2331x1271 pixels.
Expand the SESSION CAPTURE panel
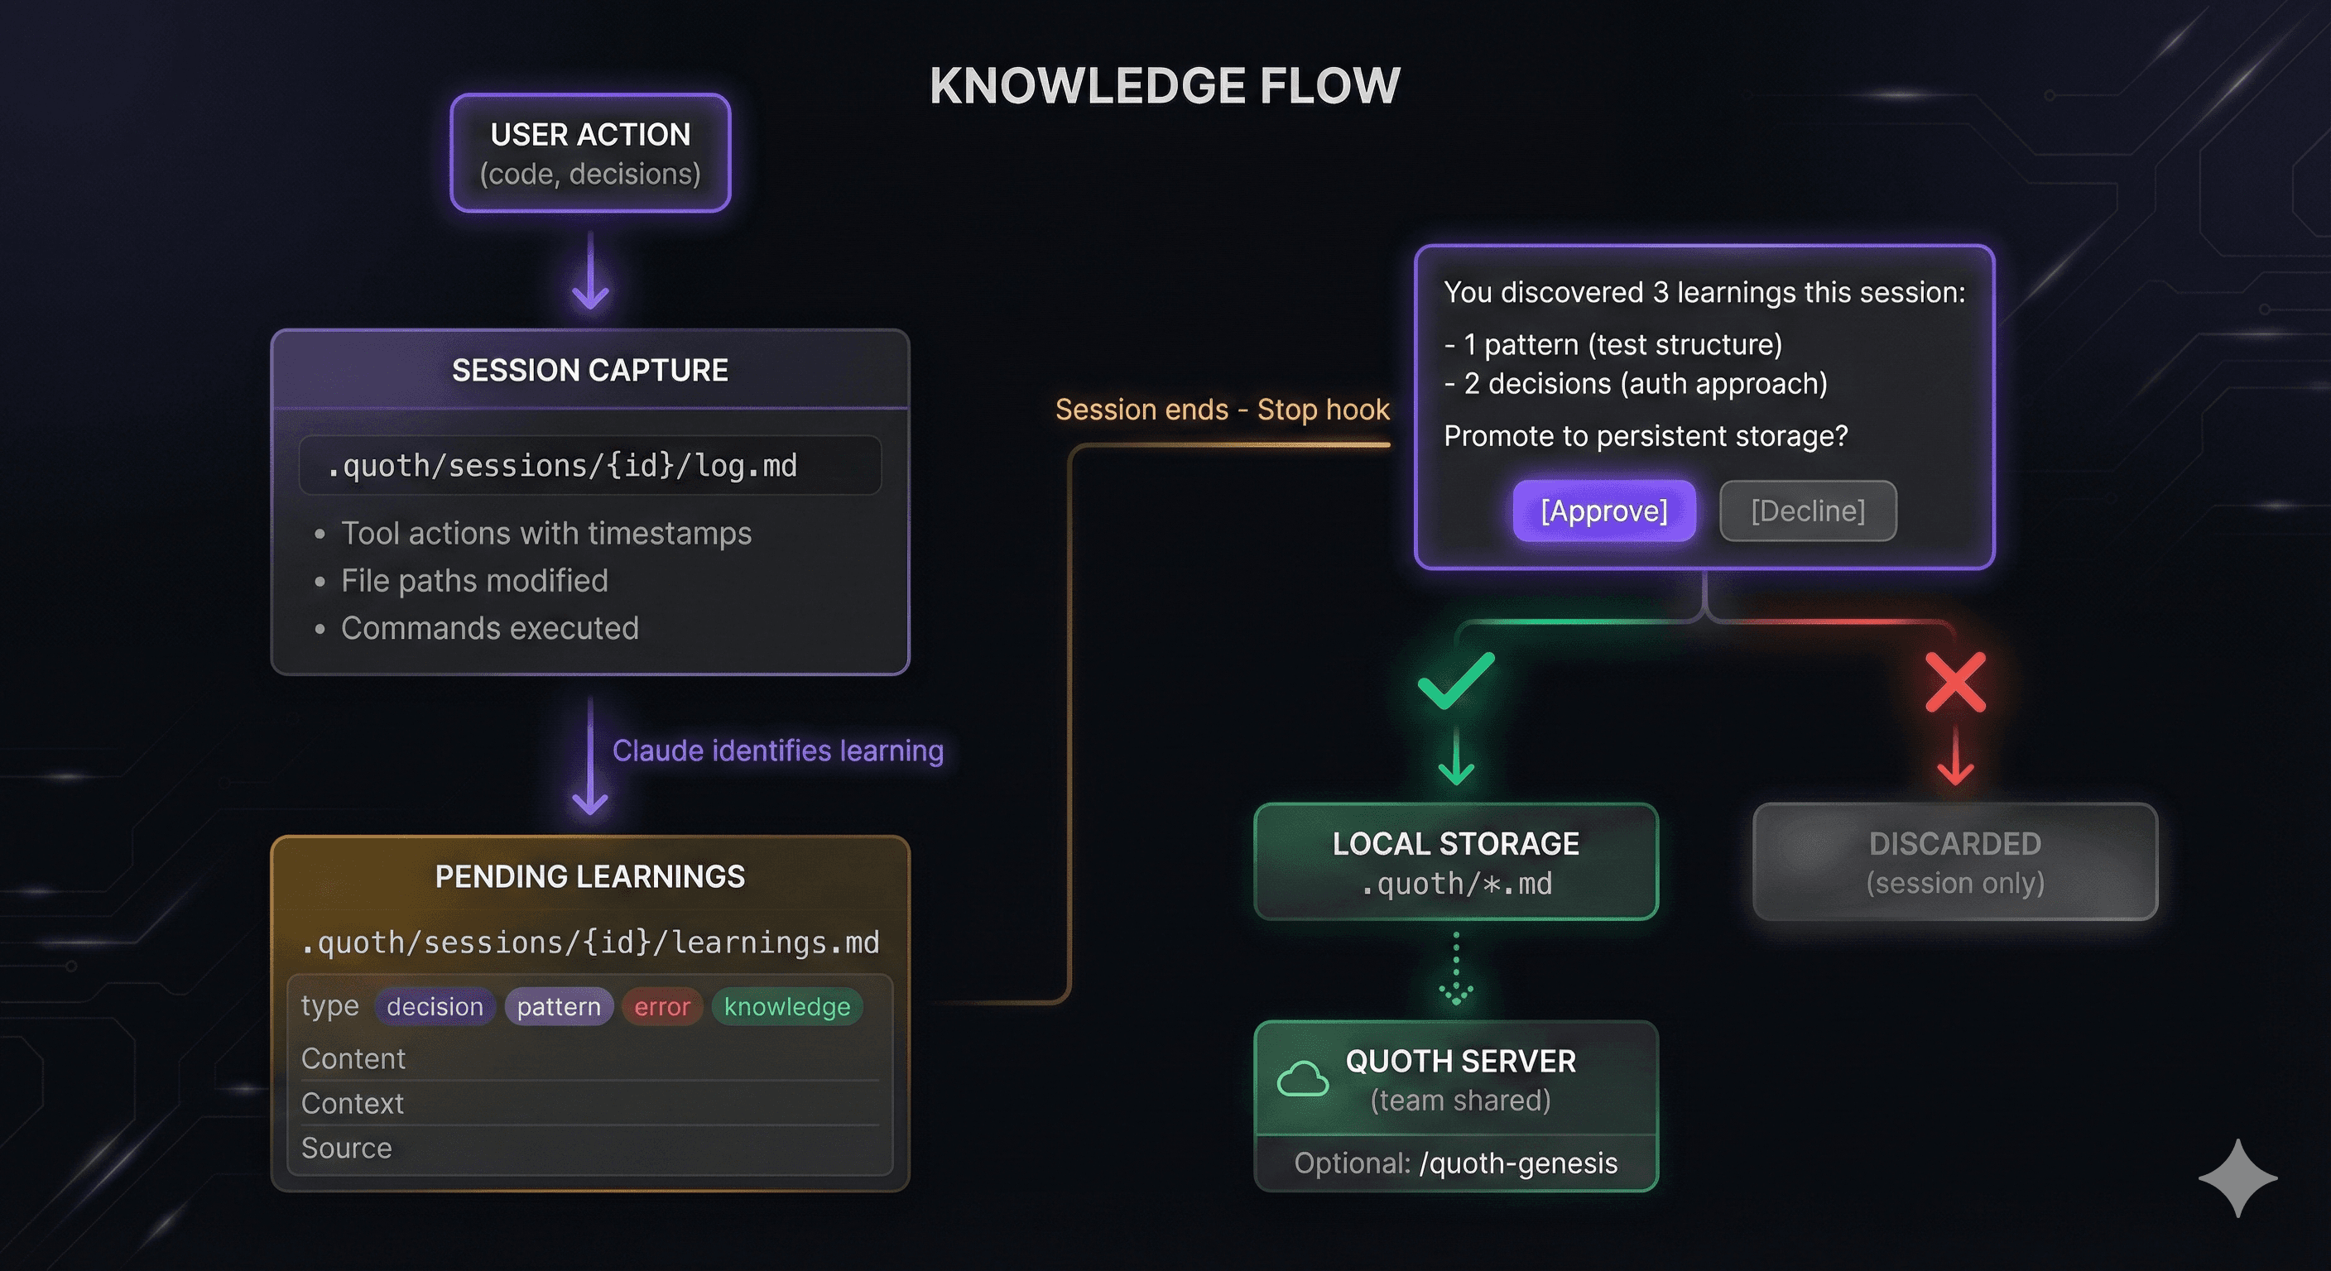(x=589, y=369)
